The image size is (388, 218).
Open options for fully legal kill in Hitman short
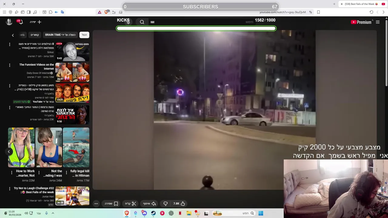coord(66,173)
